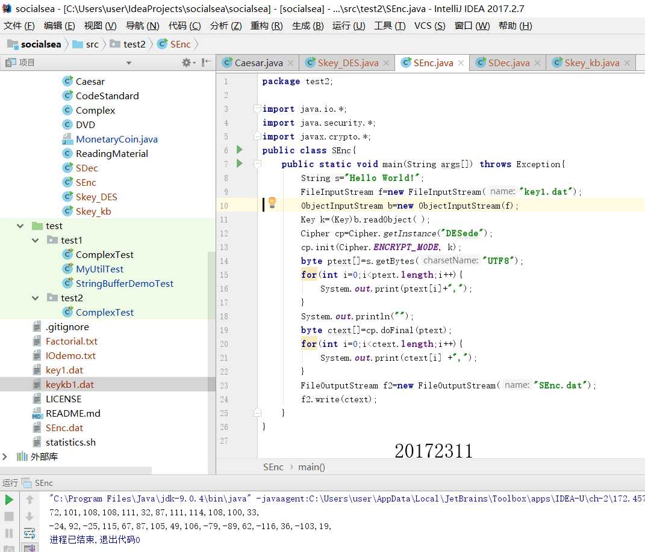Open the 导航 (N) menu

142,26
